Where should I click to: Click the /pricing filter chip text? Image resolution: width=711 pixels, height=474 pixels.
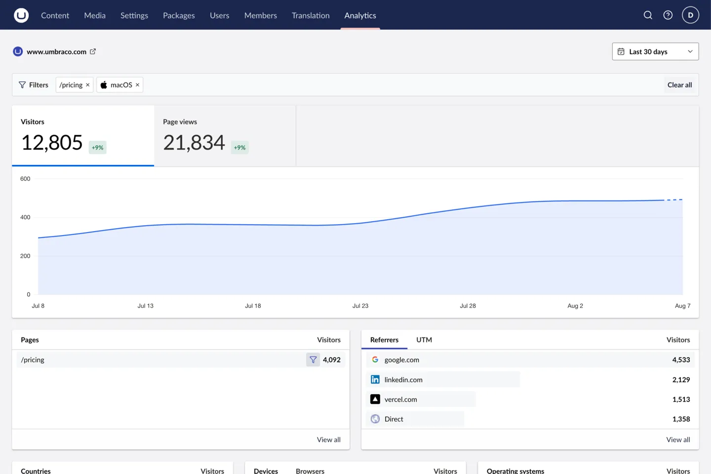pos(71,85)
